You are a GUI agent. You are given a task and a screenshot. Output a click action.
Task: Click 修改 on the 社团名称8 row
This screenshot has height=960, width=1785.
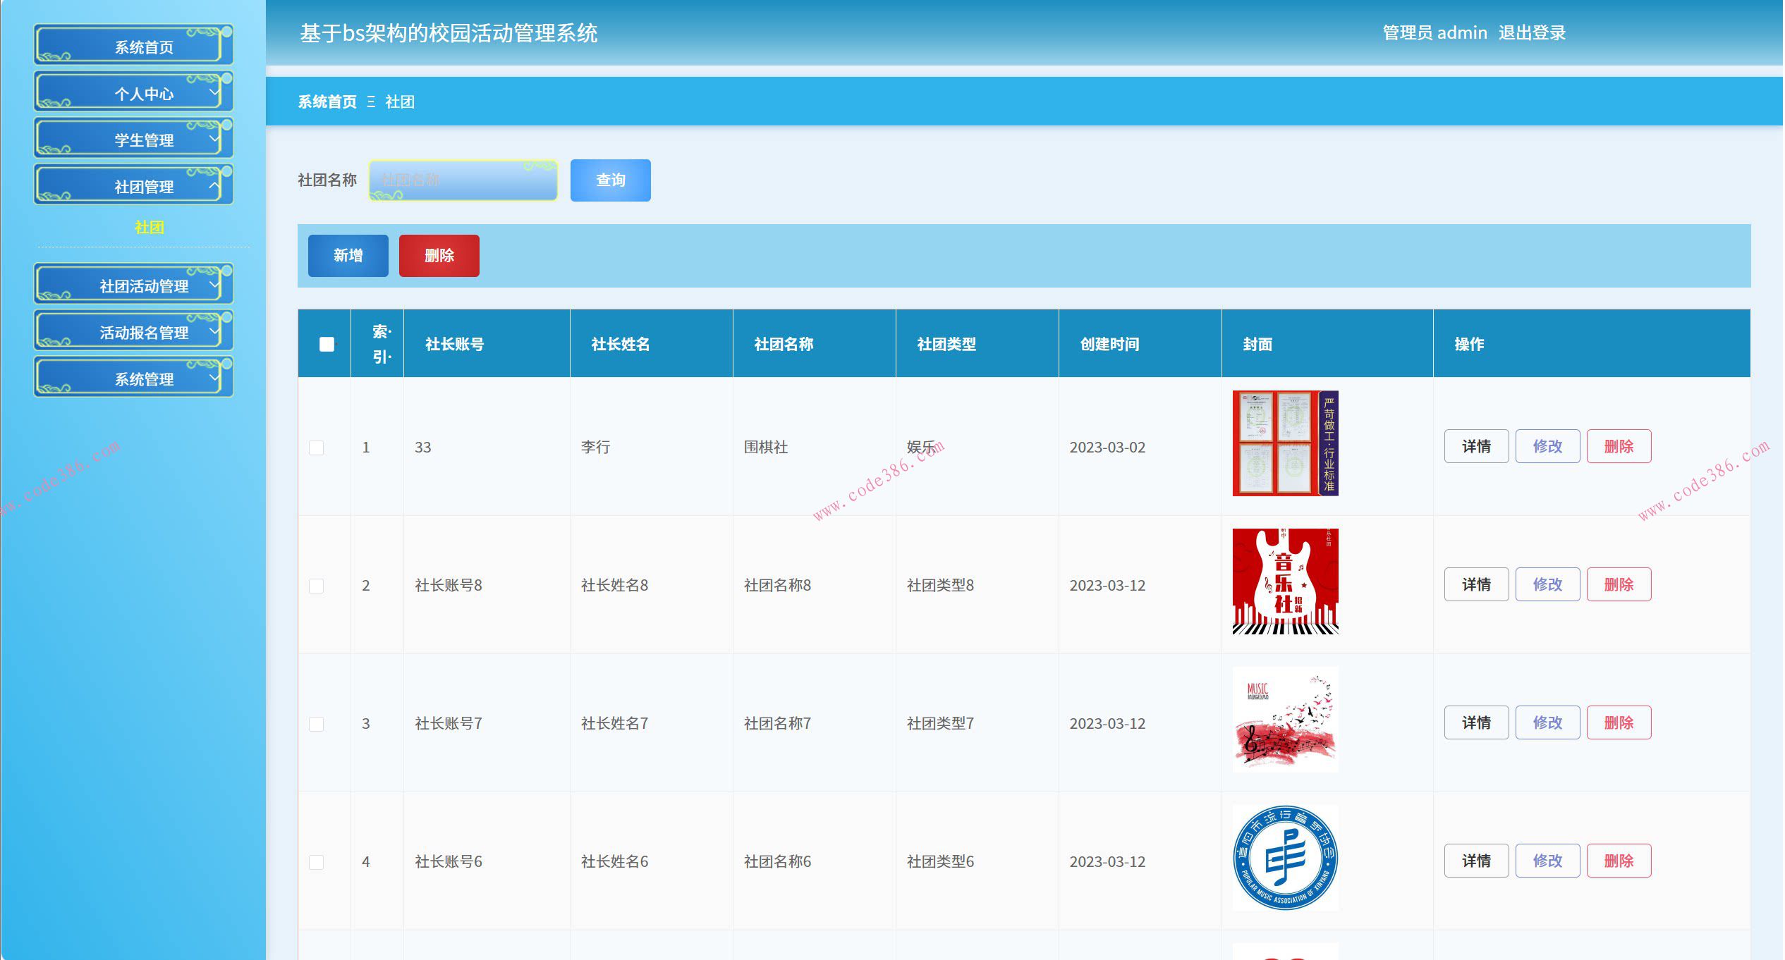pyautogui.click(x=1547, y=584)
